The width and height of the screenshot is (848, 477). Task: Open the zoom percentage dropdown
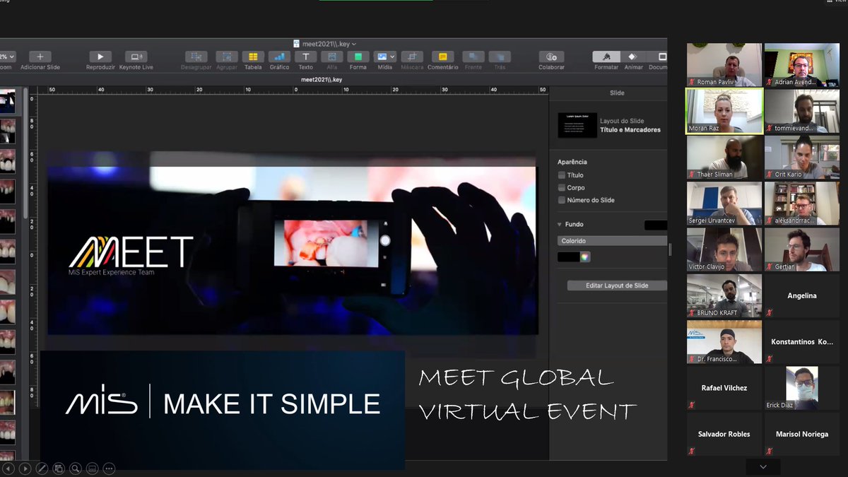[x=7, y=57]
